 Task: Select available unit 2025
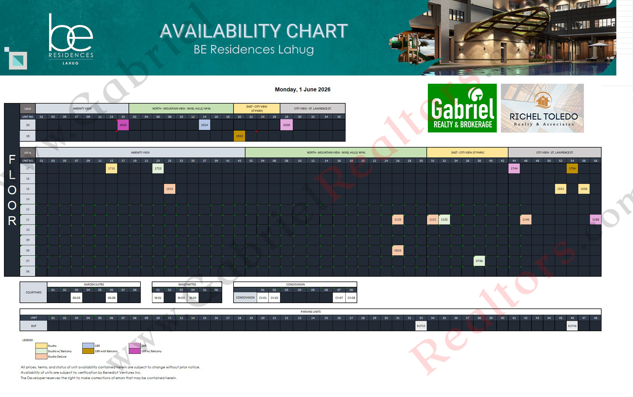123,125
